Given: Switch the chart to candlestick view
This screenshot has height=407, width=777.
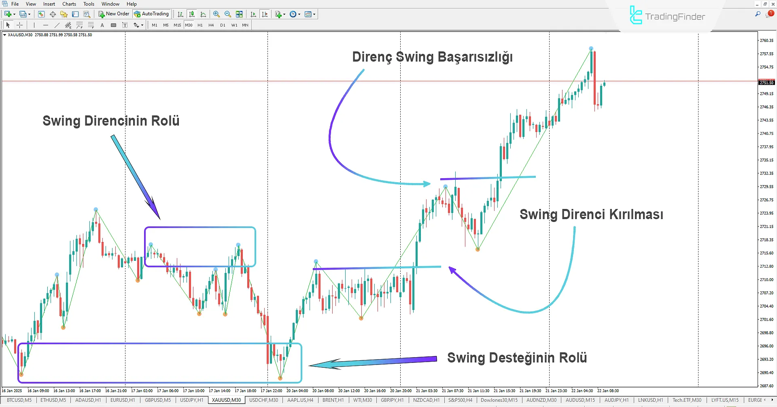Looking at the screenshot, I should click(x=192, y=14).
